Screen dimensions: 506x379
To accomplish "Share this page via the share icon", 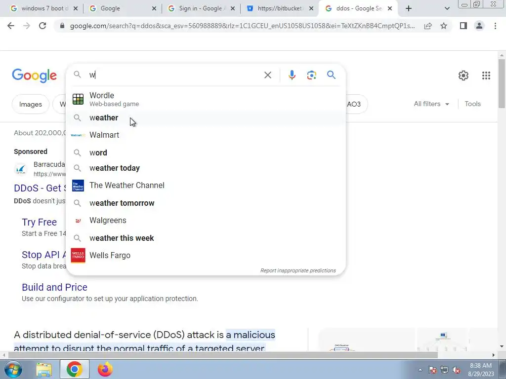I will click(x=428, y=26).
